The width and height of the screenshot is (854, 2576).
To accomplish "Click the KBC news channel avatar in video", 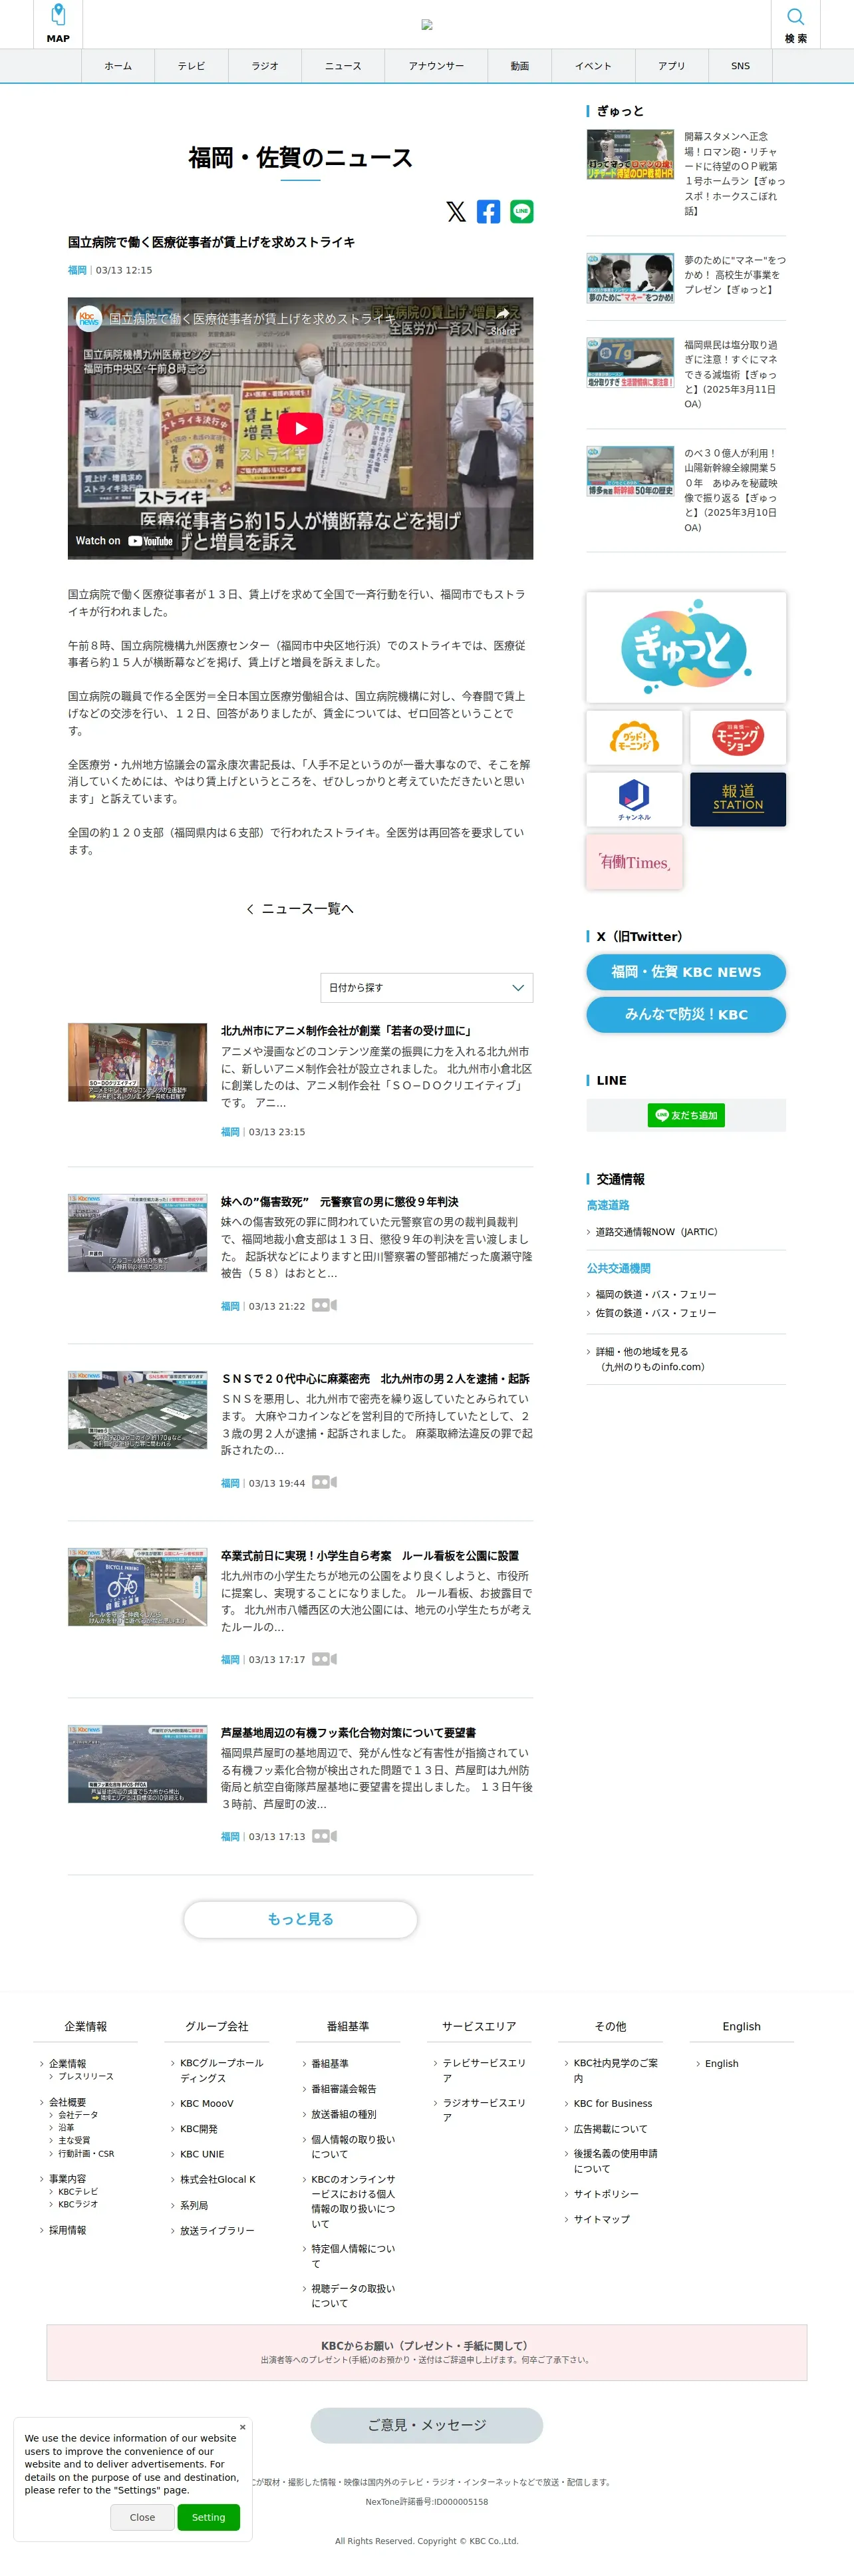I will [x=89, y=318].
